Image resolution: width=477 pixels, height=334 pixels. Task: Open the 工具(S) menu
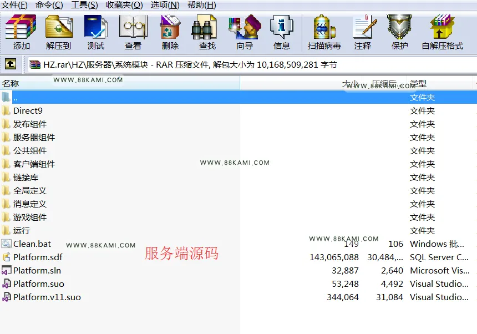(84, 5)
